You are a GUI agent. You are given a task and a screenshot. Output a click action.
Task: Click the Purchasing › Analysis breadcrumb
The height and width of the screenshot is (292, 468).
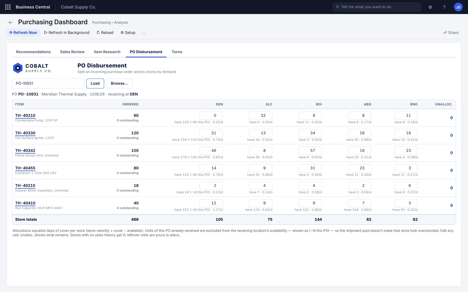(110, 22)
